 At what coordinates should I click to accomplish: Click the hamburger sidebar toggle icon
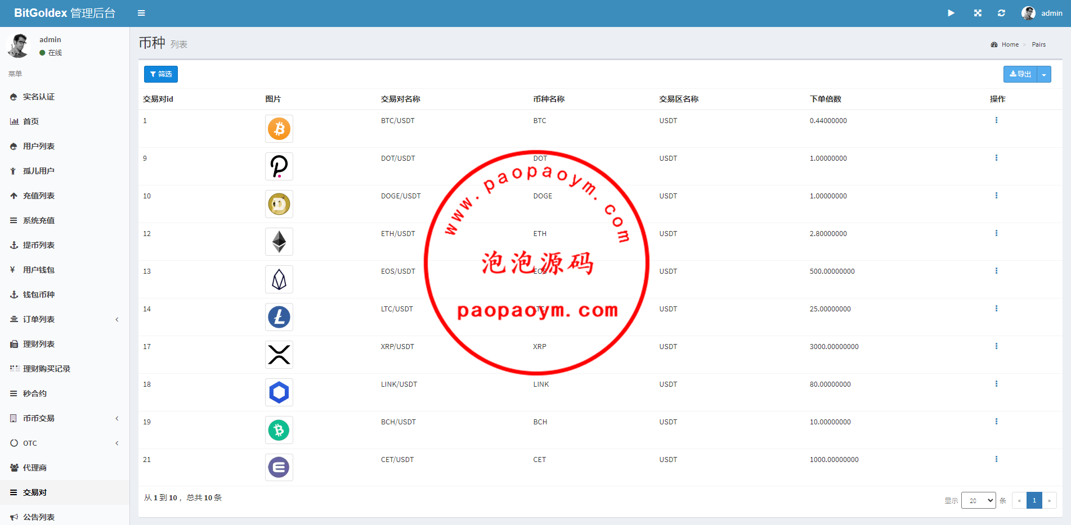(141, 13)
